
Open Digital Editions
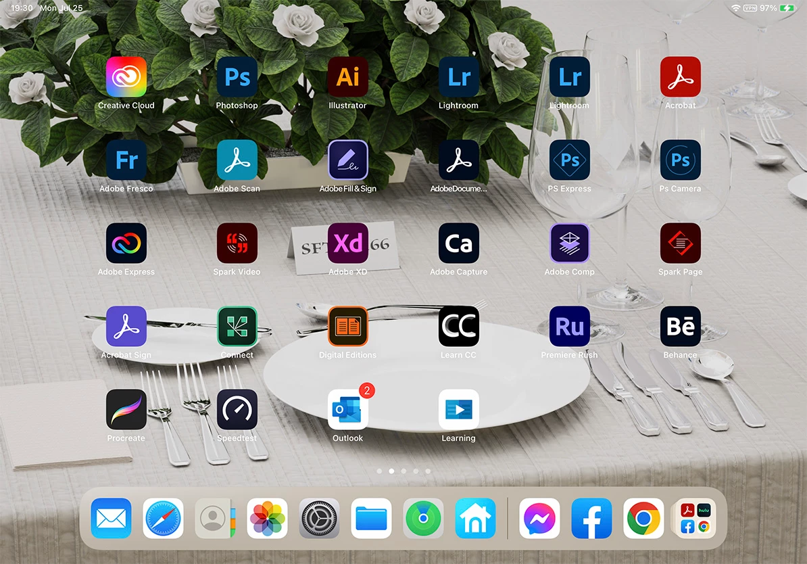click(348, 327)
